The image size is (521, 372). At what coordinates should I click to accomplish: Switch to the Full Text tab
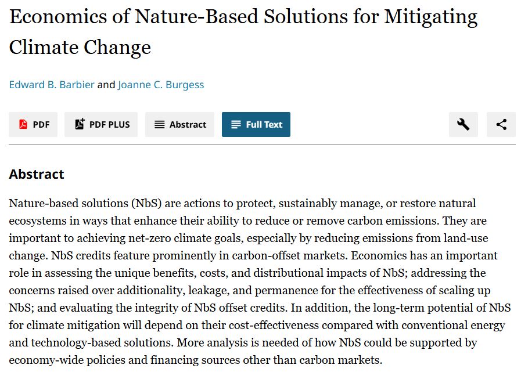point(256,125)
